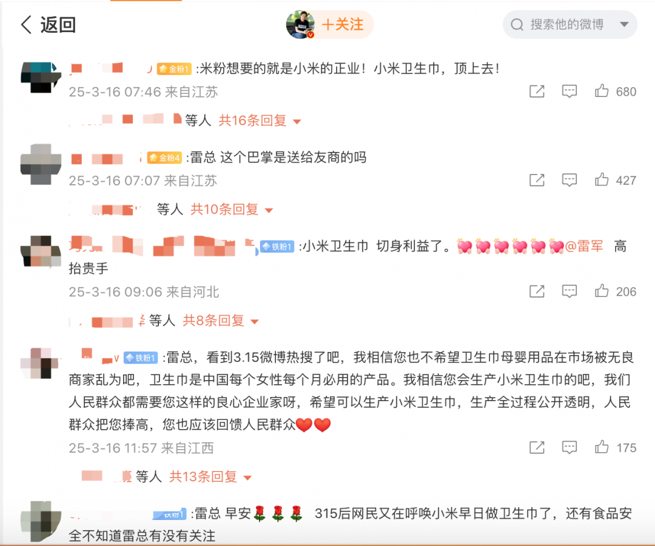Follow the user with +关注
655x546 pixels.
(343, 25)
